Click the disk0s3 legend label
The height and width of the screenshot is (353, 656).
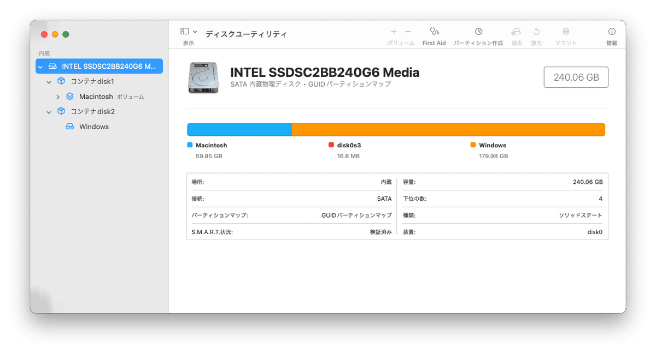(x=349, y=145)
